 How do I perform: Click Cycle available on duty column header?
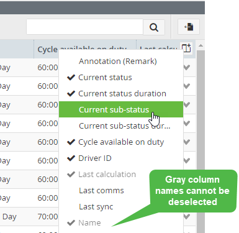[x=85, y=49]
